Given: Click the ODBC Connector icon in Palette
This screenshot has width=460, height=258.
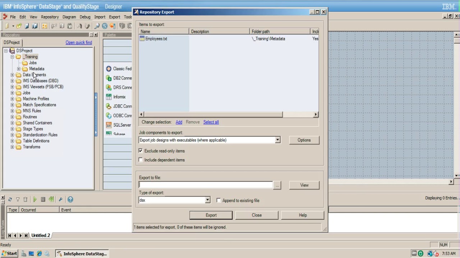Looking at the screenshot, I should pos(109,115).
